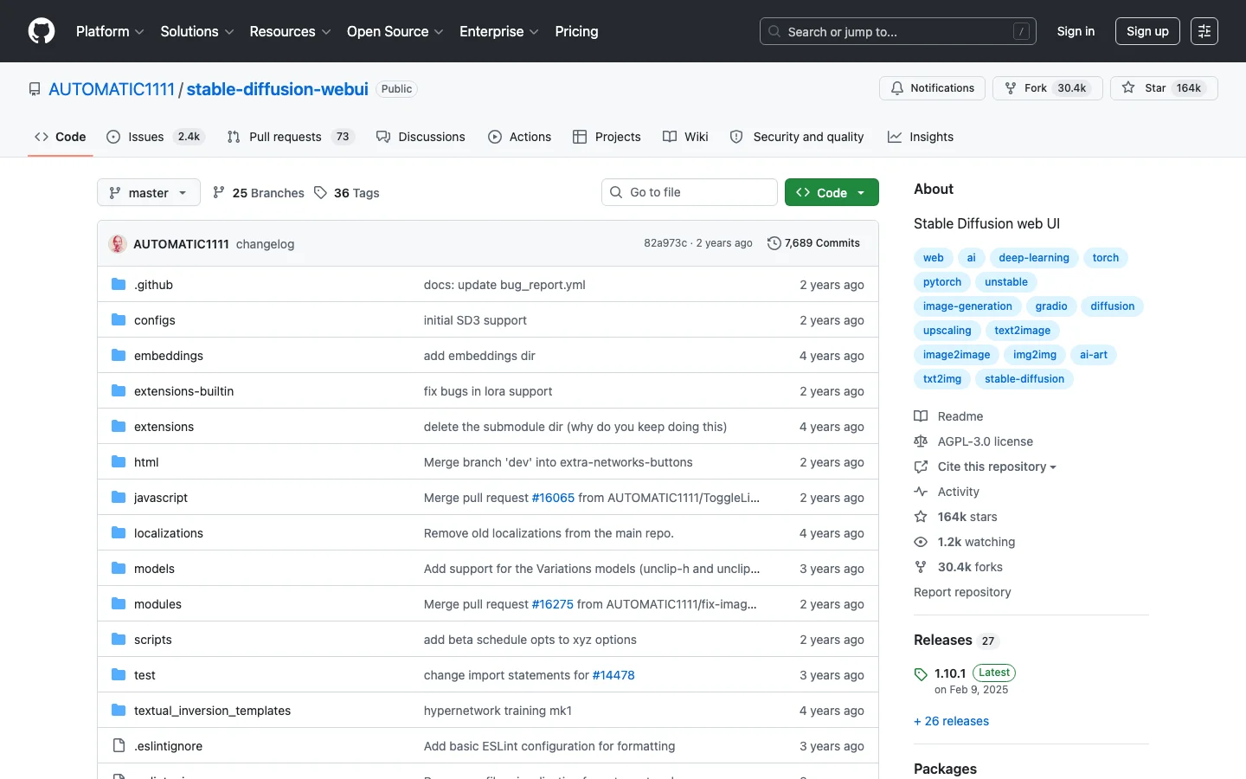This screenshot has width=1246, height=779.
Task: View 7,689 Commits history
Action: coord(813,243)
